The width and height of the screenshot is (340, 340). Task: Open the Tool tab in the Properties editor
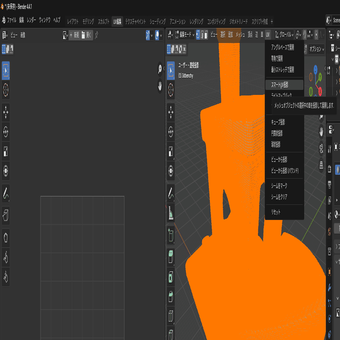(x=329, y=149)
